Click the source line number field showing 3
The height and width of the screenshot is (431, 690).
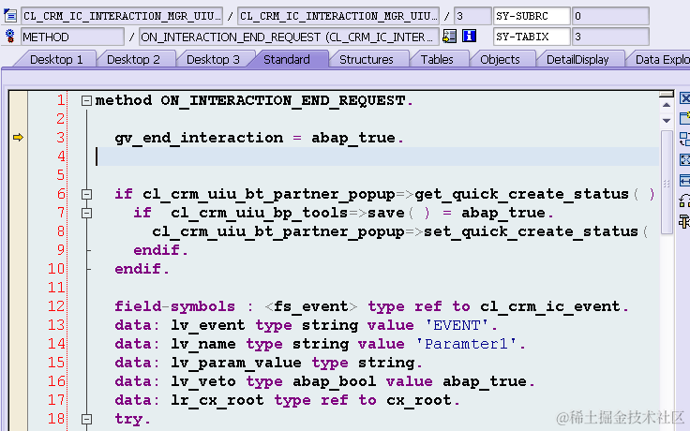[x=472, y=16]
